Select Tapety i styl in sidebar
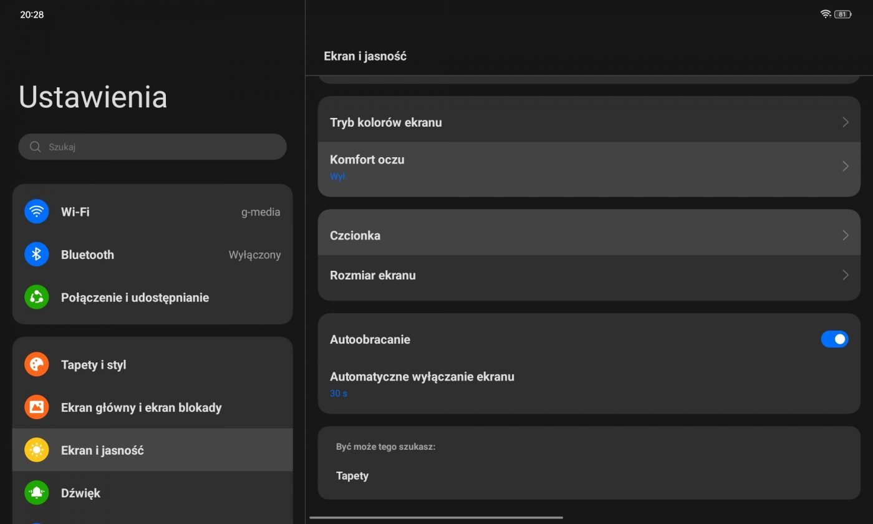Image resolution: width=873 pixels, height=524 pixels. [94, 365]
